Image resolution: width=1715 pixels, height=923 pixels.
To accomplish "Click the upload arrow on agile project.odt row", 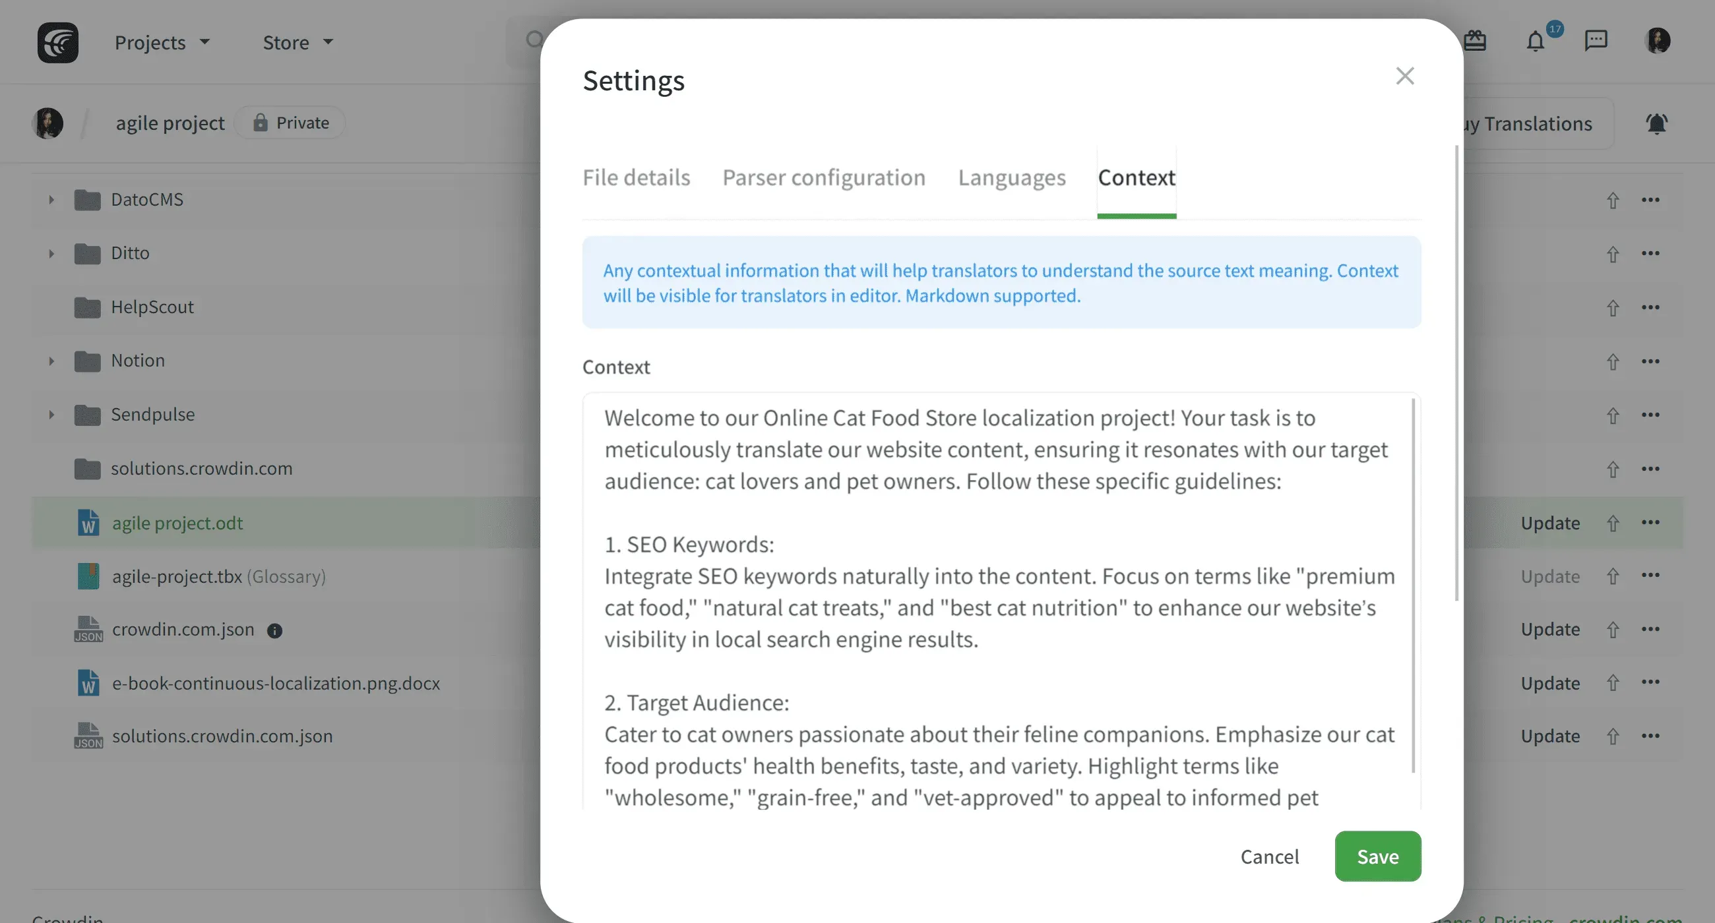I will click(1613, 523).
